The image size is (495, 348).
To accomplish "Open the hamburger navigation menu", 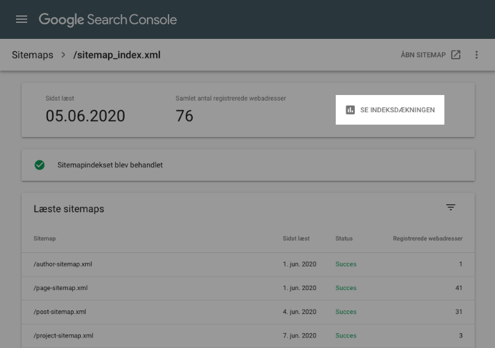I will tap(22, 19).
